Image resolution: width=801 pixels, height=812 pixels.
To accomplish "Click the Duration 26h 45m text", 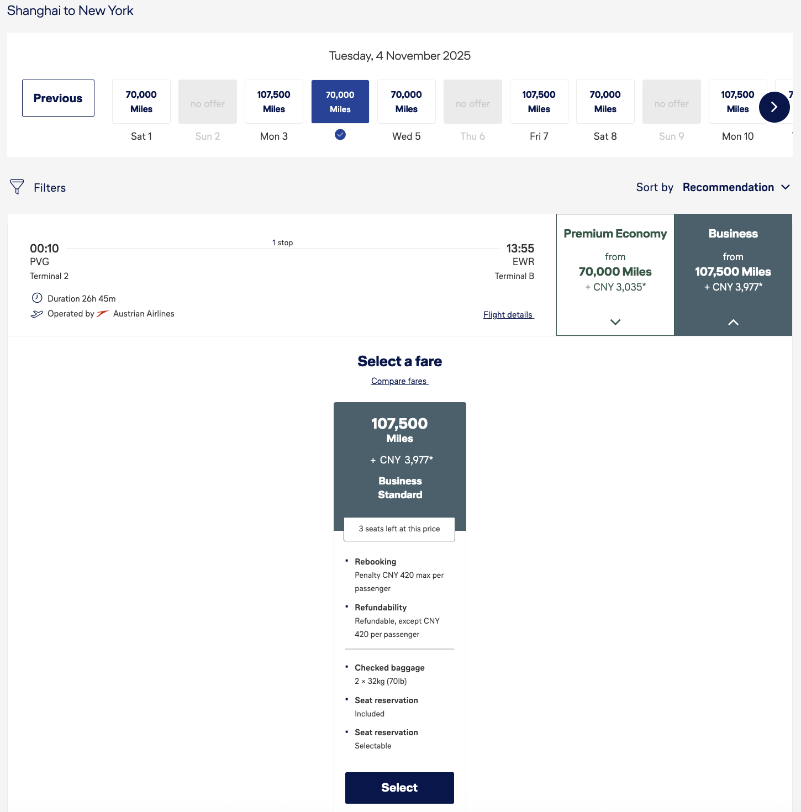I will click(x=82, y=298).
